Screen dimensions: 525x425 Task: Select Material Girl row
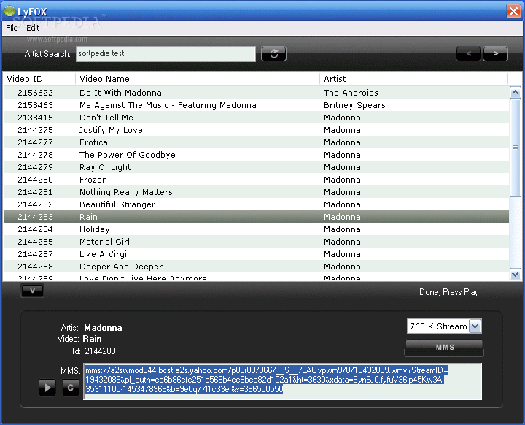click(256, 242)
